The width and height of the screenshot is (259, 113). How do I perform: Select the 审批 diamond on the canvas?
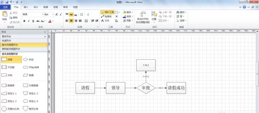pyautogui.click(x=146, y=88)
